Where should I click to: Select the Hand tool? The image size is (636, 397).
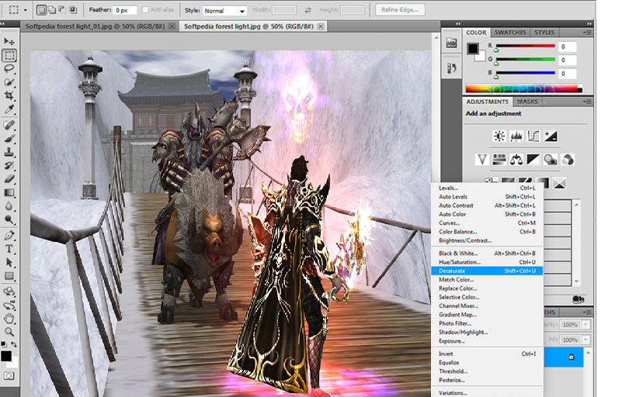point(9,319)
